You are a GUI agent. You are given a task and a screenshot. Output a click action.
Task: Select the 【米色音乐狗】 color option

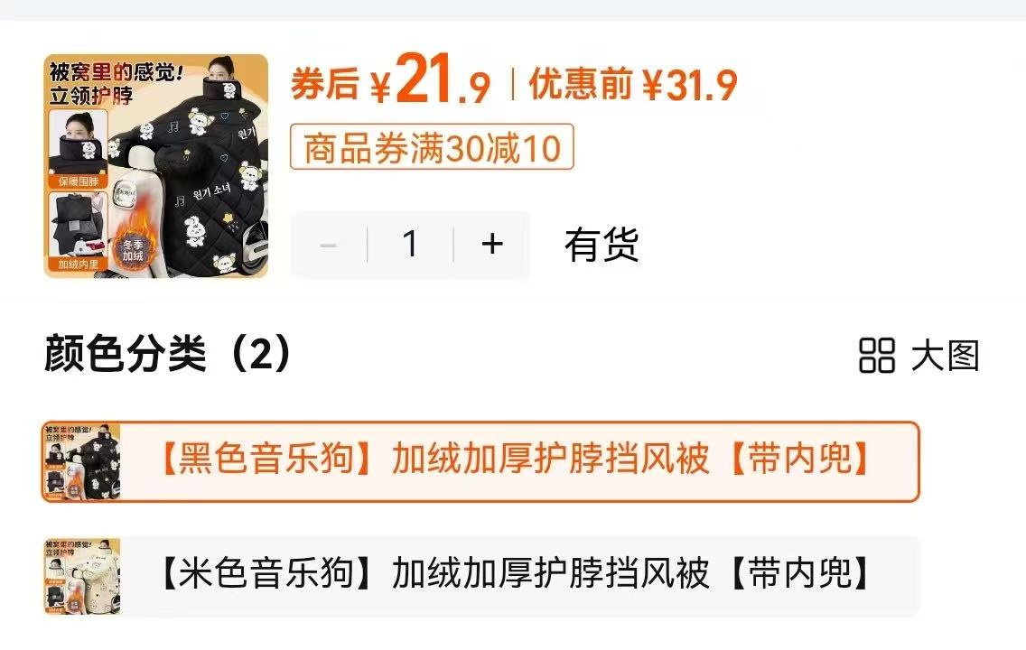click(x=480, y=576)
